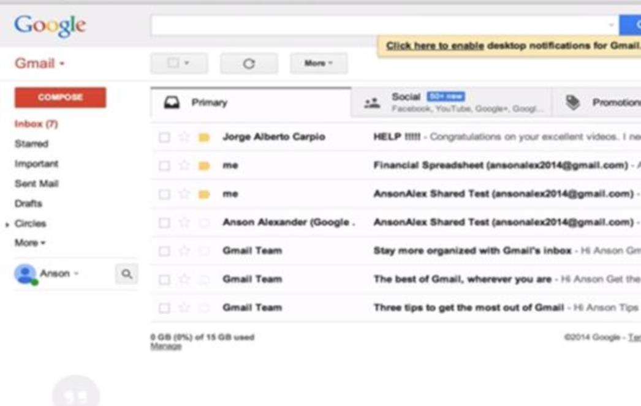
Task: Open the select-all options dropdown arrow
Action: tap(187, 63)
